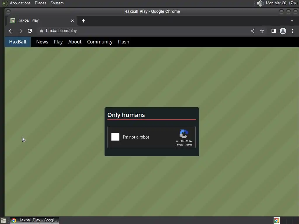This screenshot has height=224, width=299.
Task: Open the reCAPTCHA Privacy link
Action: coord(179,145)
